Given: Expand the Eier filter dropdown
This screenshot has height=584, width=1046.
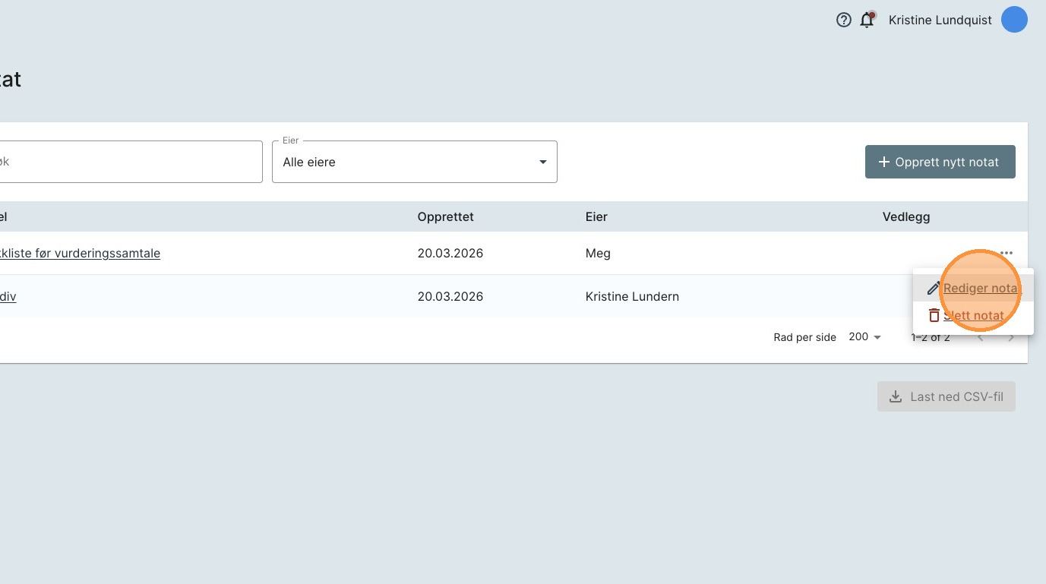Looking at the screenshot, I should click(x=414, y=162).
